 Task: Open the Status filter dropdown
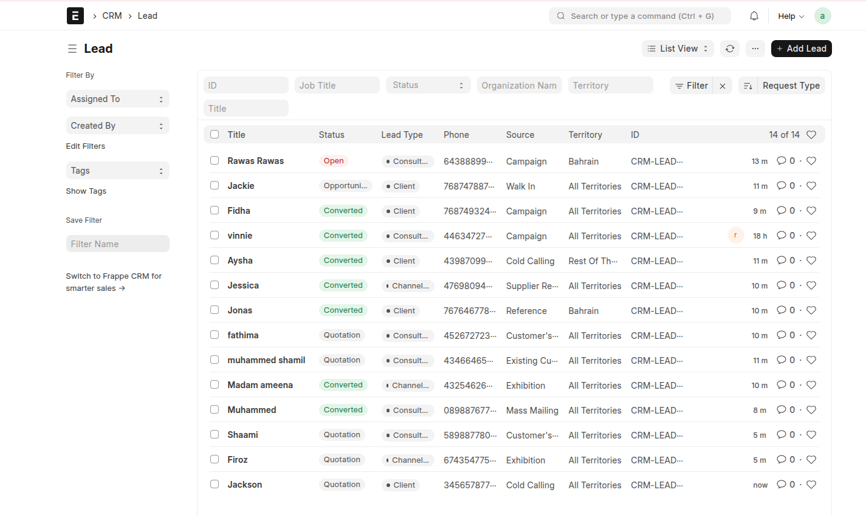click(428, 85)
